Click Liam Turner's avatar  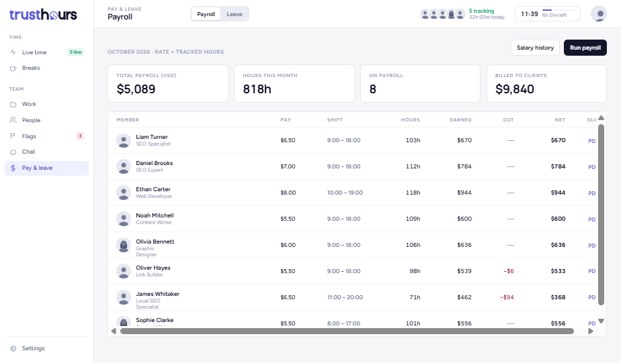(124, 140)
